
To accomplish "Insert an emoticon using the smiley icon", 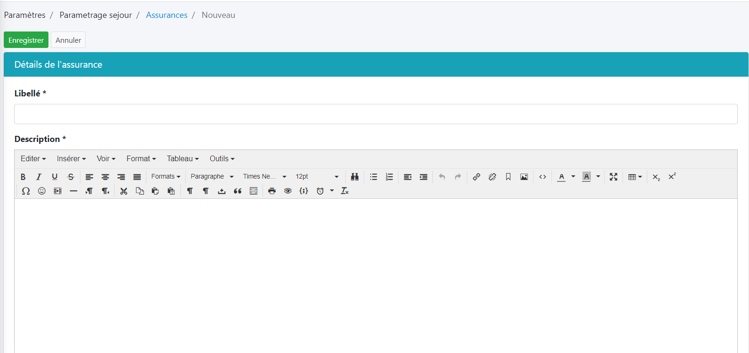I will coord(42,191).
